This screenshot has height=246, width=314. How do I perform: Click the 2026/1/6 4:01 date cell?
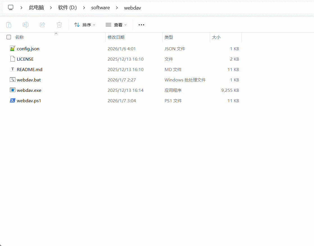[x=122, y=49]
